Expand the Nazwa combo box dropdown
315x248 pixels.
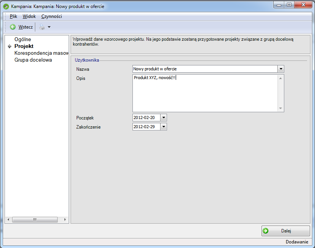point(281,69)
